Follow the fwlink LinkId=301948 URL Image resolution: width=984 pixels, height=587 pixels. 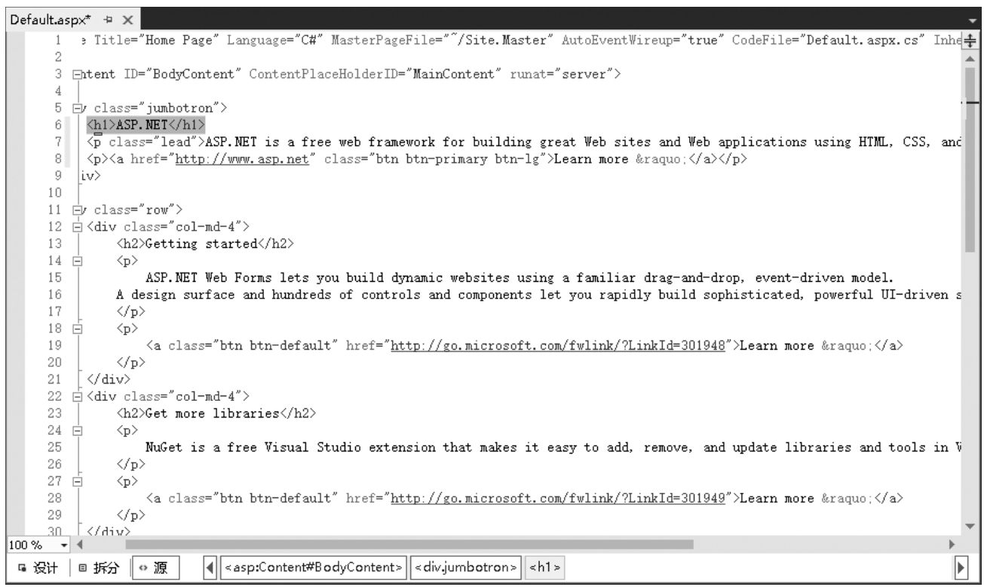point(558,345)
